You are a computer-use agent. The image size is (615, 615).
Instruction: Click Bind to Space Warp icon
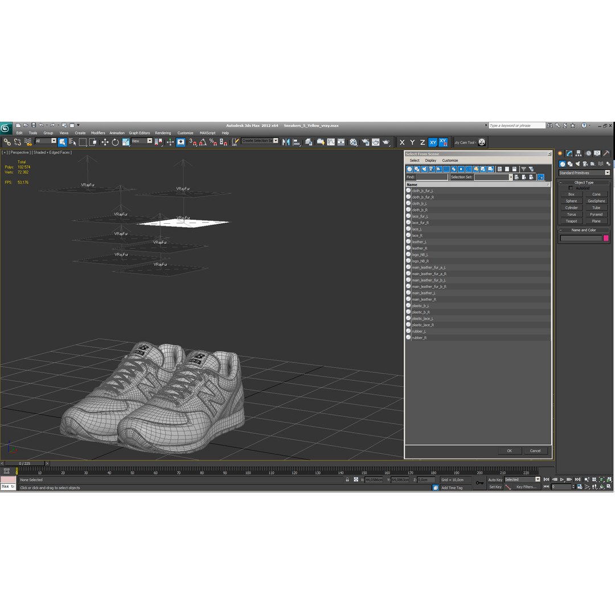[28, 142]
